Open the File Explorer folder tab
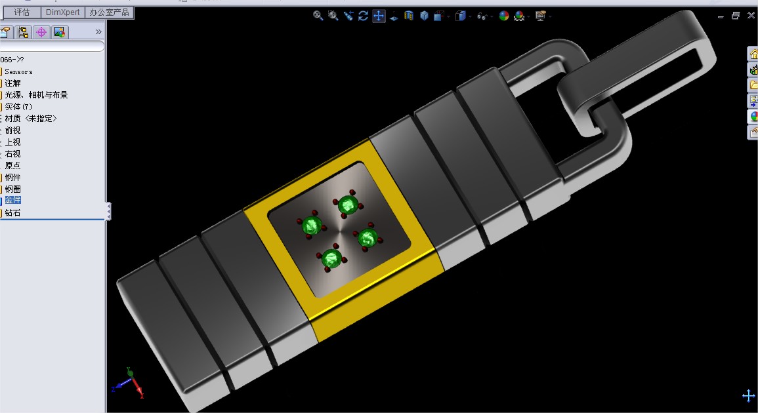The image size is (758, 413). click(753, 85)
